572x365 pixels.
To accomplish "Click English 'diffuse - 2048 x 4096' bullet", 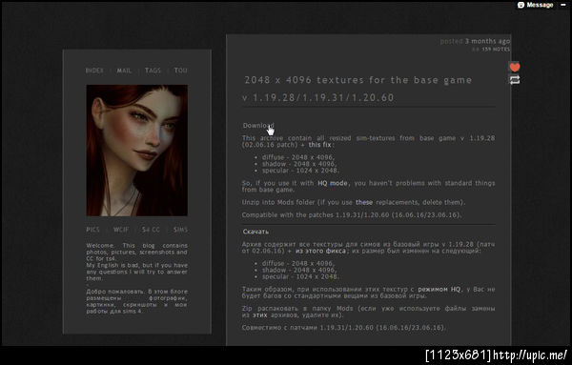I will [x=298, y=157].
